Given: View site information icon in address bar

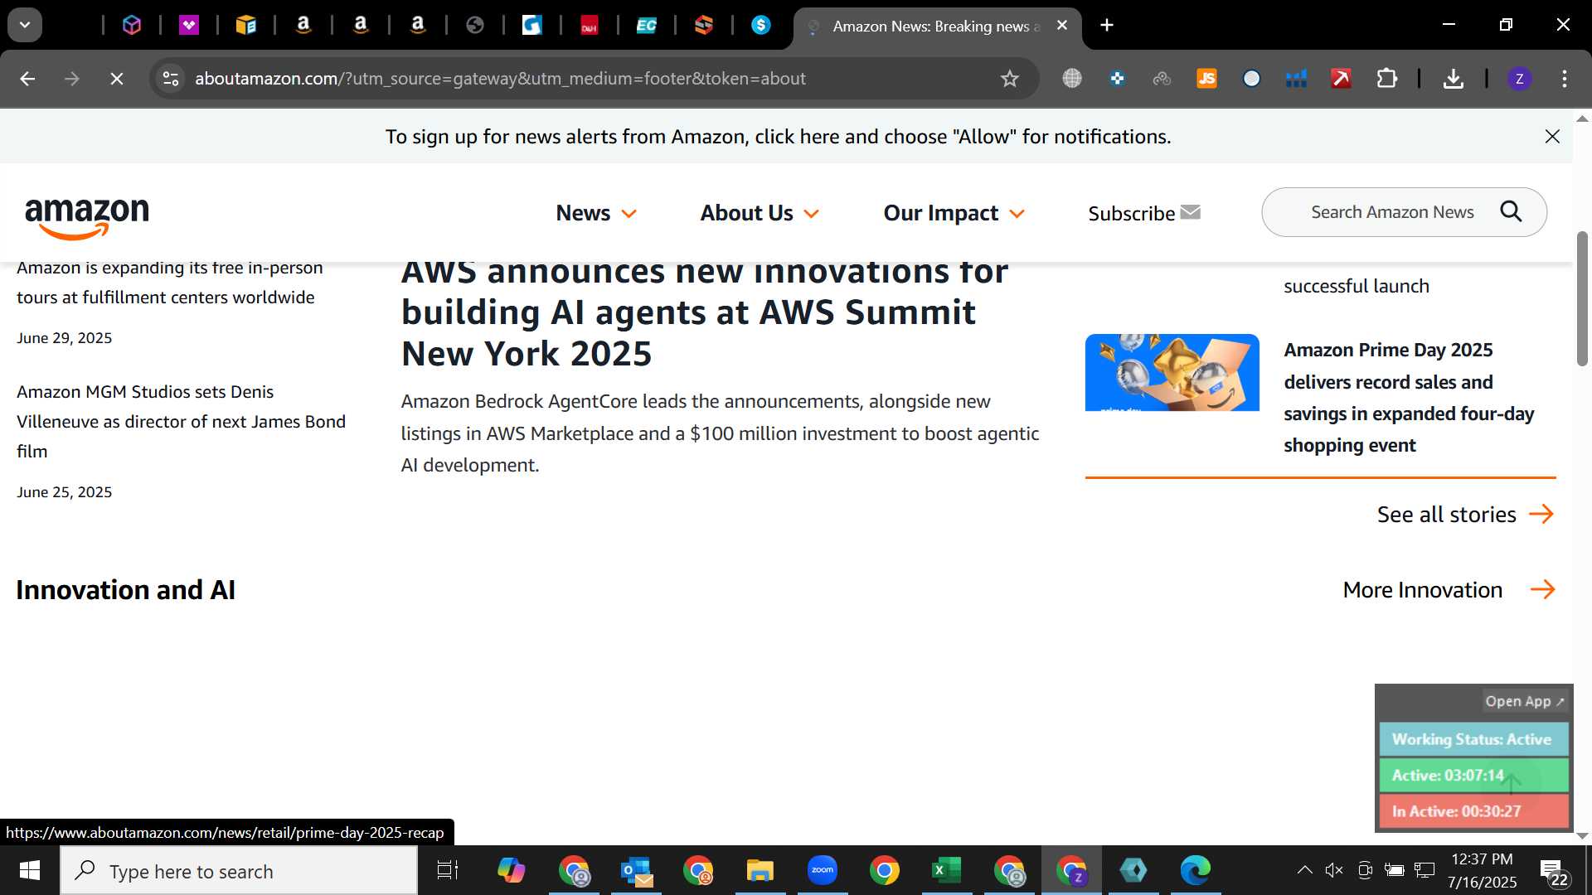Looking at the screenshot, I should [x=171, y=79].
